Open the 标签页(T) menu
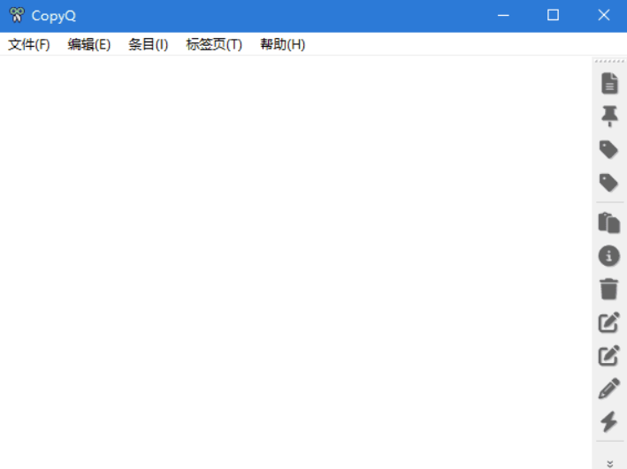 (x=214, y=44)
